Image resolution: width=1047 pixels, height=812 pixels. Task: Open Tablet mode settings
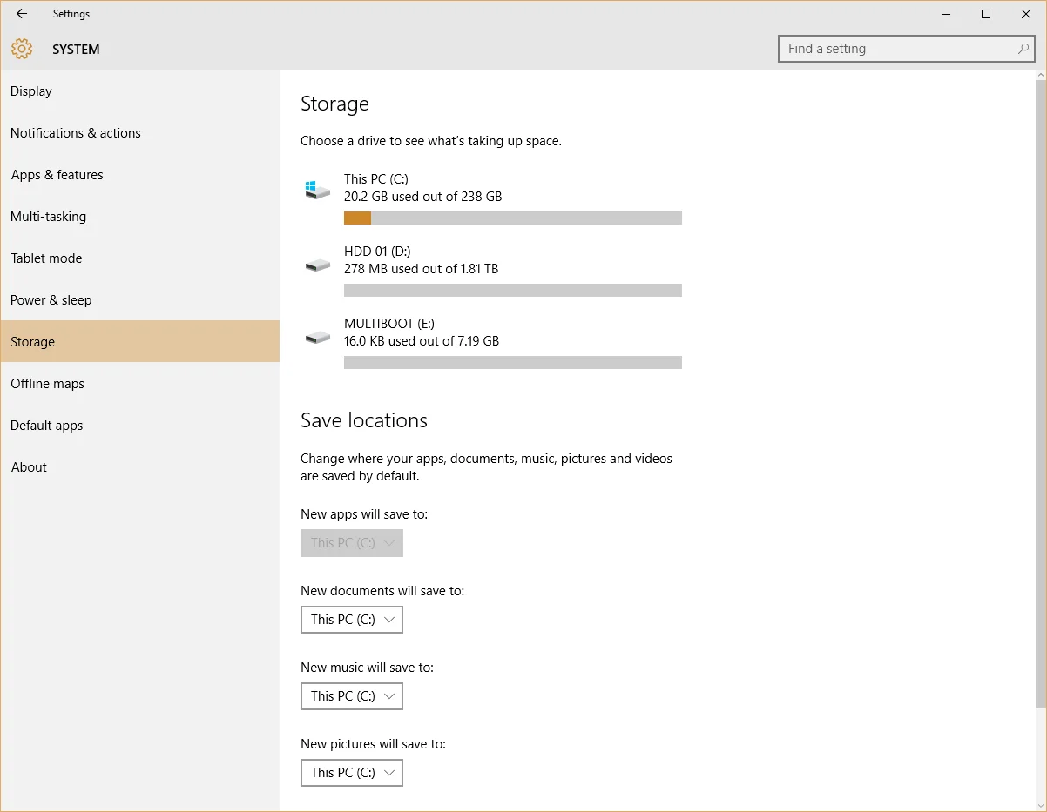(x=139, y=258)
